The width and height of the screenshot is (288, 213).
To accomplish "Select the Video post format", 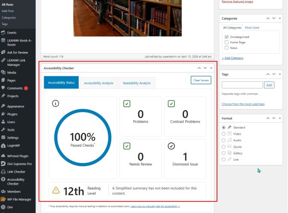I will click(224, 134).
